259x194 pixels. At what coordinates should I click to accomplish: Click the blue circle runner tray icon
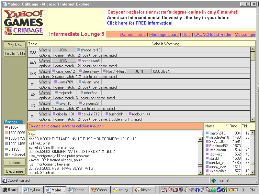pyautogui.click(x=219, y=190)
